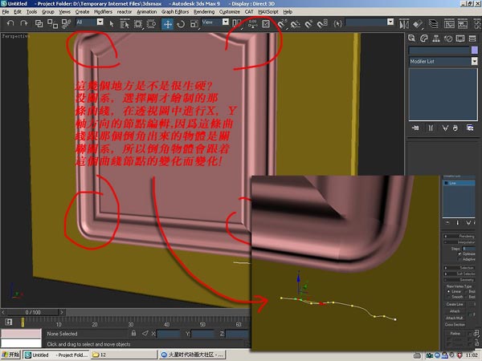
Task: Open the Rendering menu
Action: [x=204, y=13]
